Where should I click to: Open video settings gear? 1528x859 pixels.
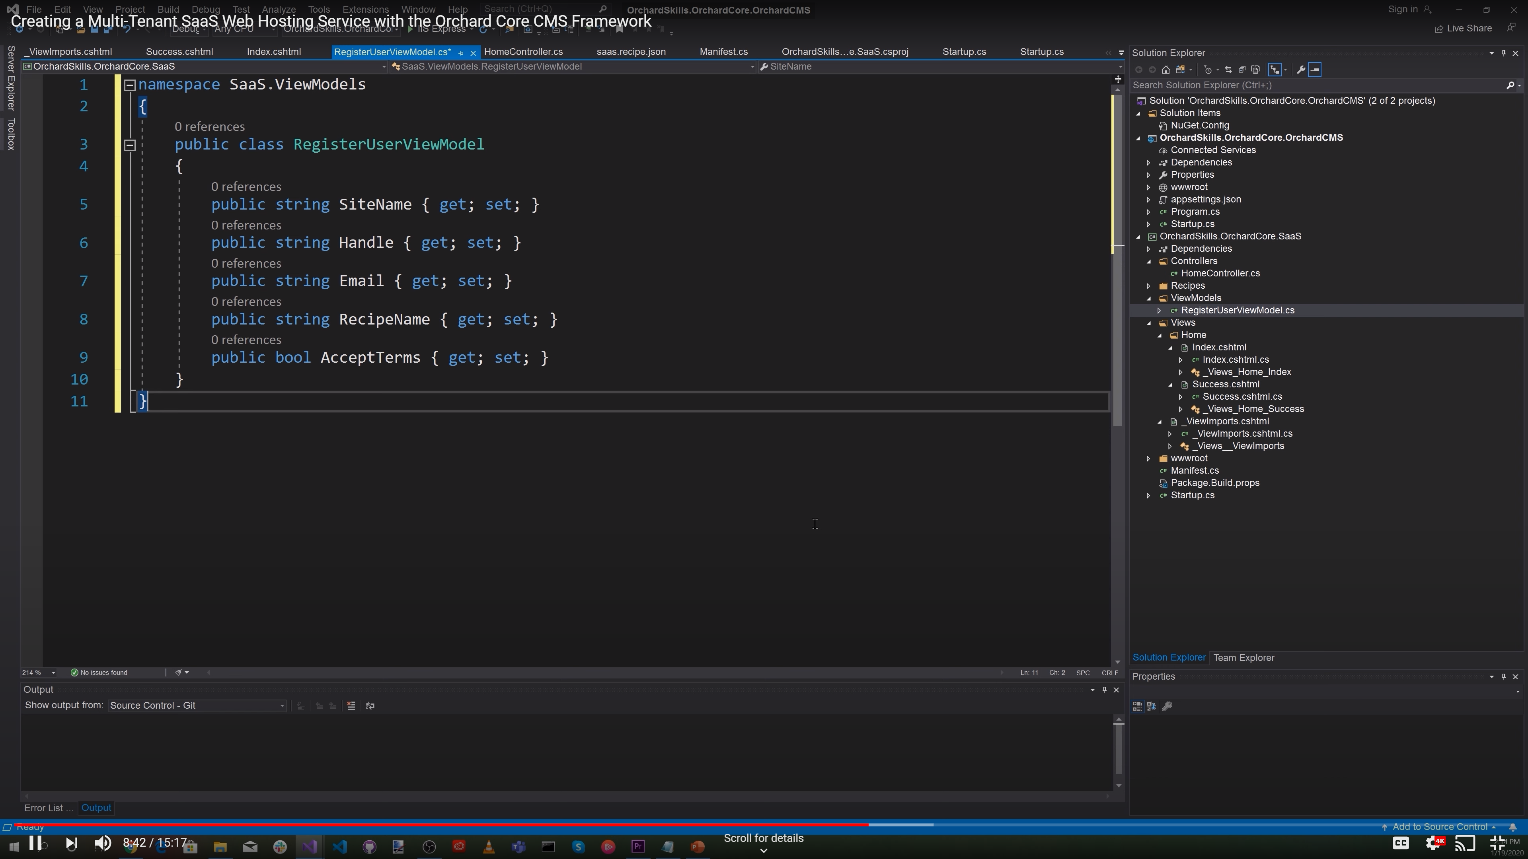coord(1434,843)
